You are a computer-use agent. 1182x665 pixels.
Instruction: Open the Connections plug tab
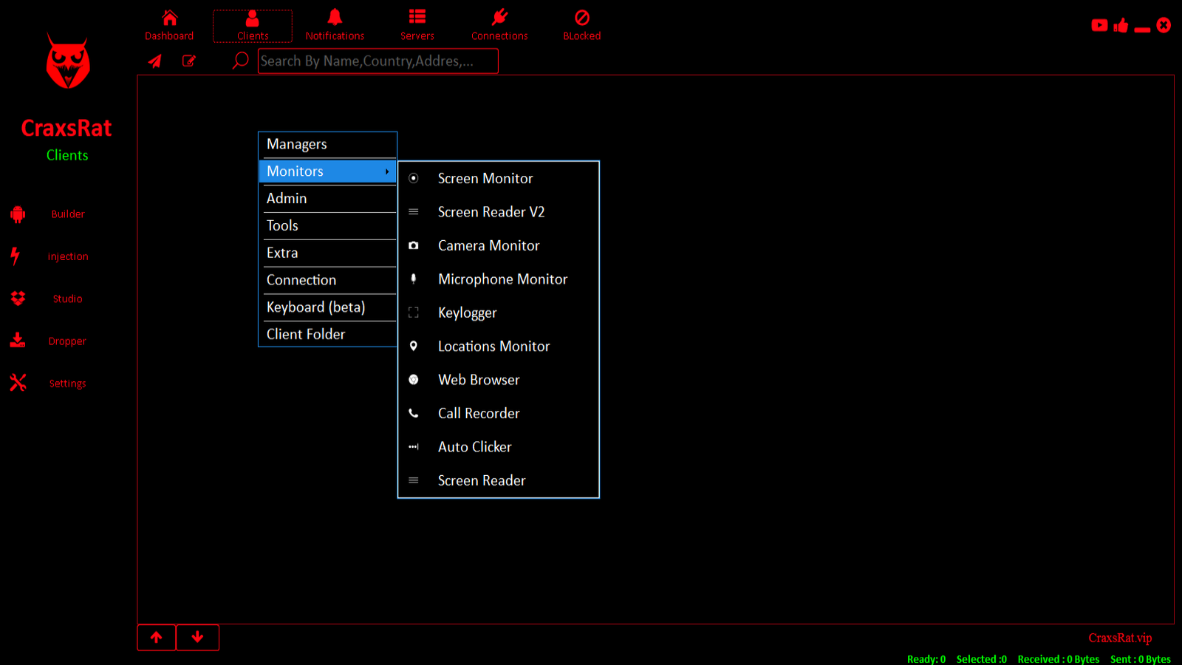499,26
